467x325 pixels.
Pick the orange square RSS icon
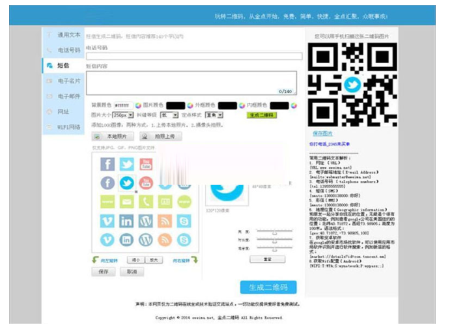pyautogui.click(x=165, y=221)
